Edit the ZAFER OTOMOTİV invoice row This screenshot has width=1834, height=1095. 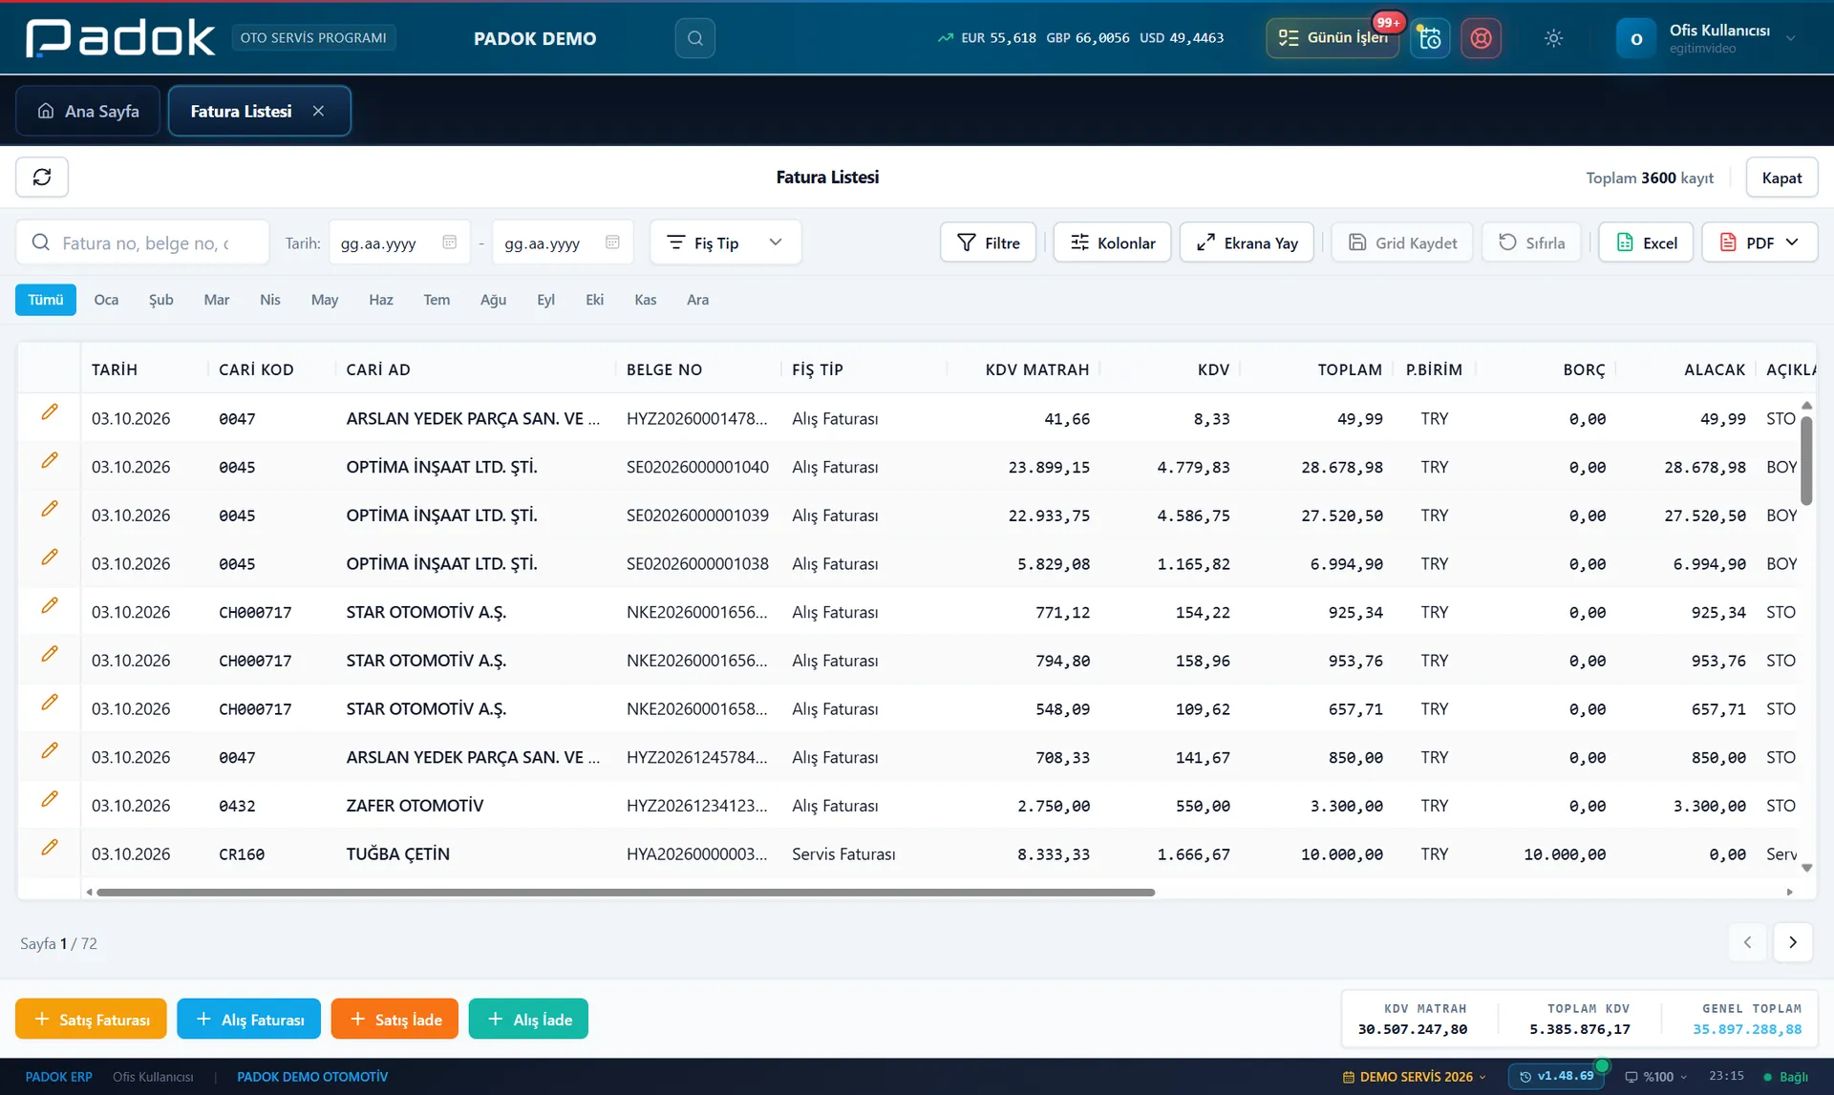point(50,799)
